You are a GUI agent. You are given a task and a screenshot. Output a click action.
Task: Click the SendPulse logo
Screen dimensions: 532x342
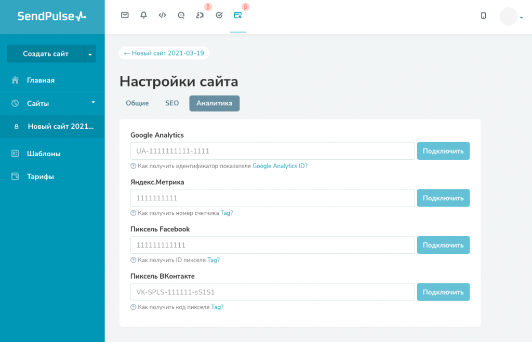click(x=52, y=16)
